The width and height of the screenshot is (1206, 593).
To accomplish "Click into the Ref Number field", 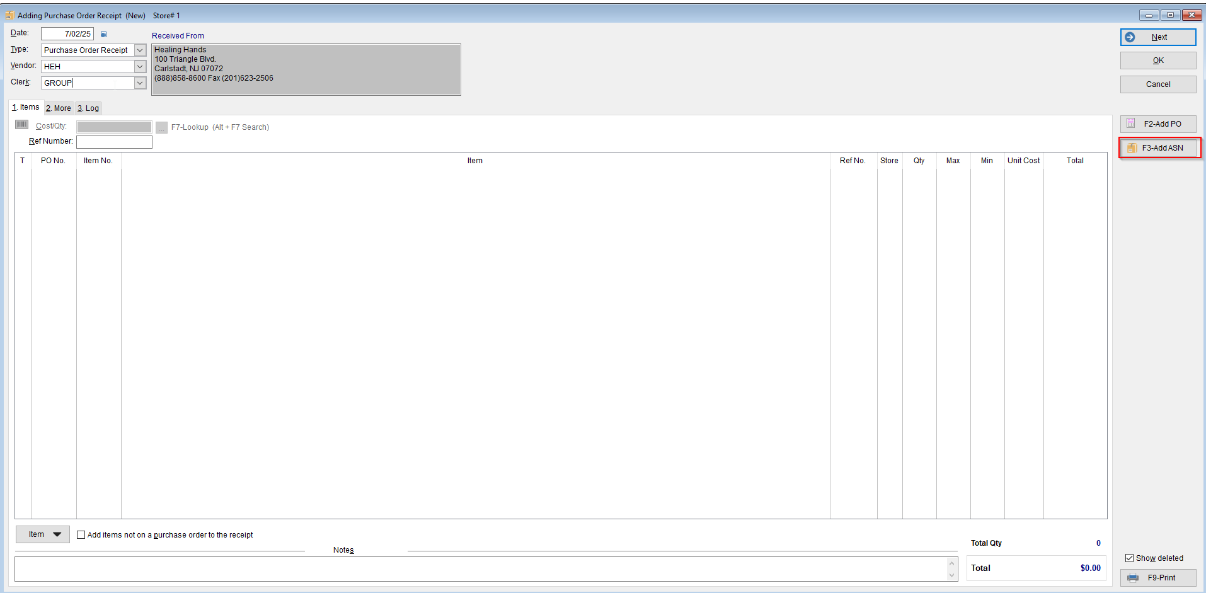I will click(x=114, y=142).
